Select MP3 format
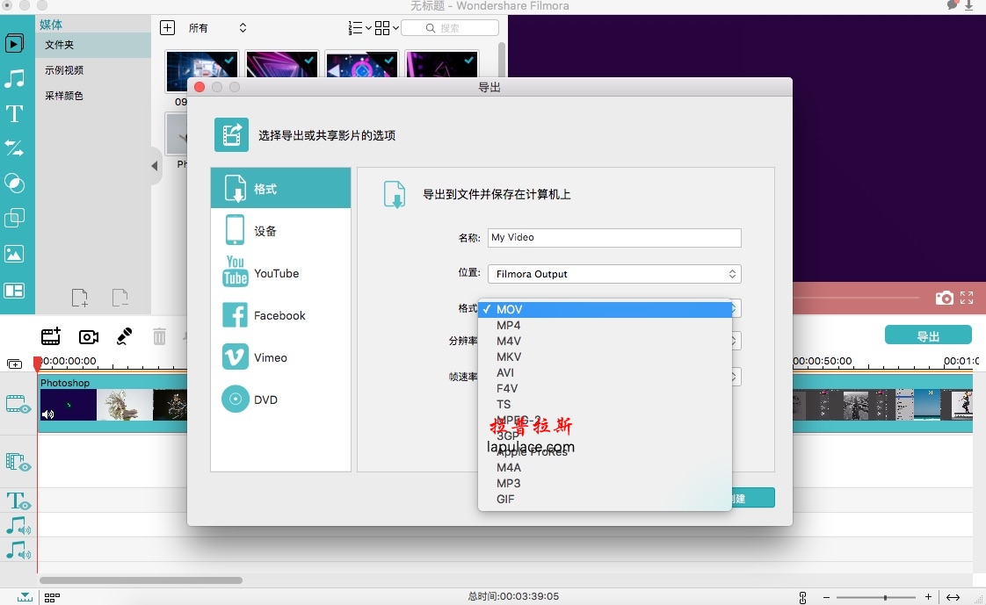The width and height of the screenshot is (986, 605). click(605, 483)
